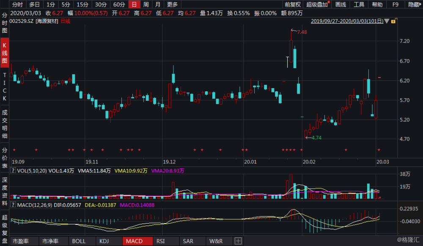This screenshot has height=246, width=423.
Task: Open the 深度资料 side tab
Action: pos(5,191)
